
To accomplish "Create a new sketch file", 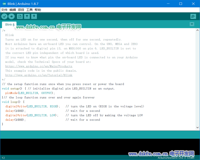I will pos(20,16).
